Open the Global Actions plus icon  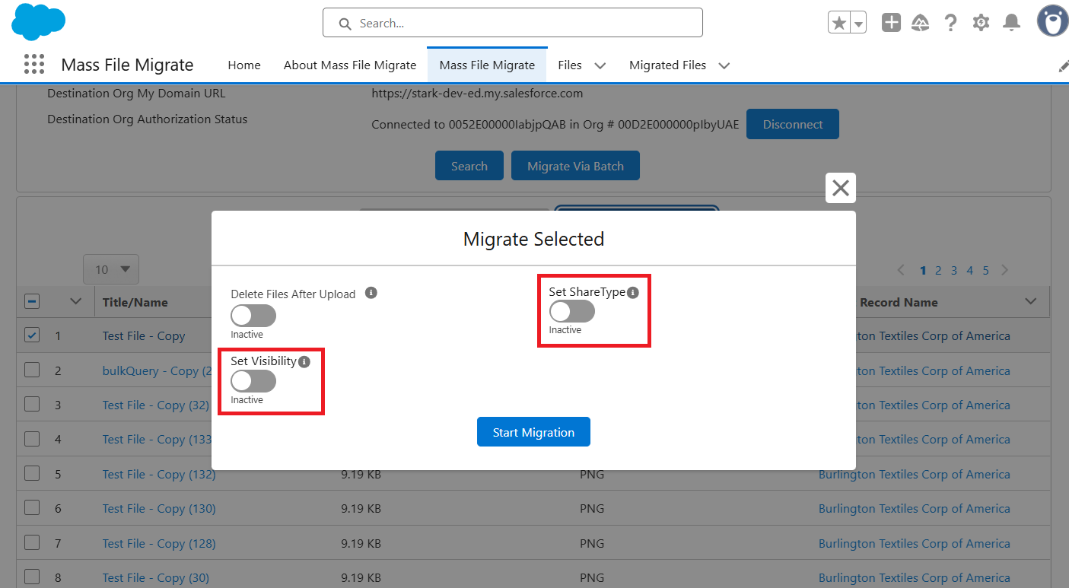tap(891, 23)
